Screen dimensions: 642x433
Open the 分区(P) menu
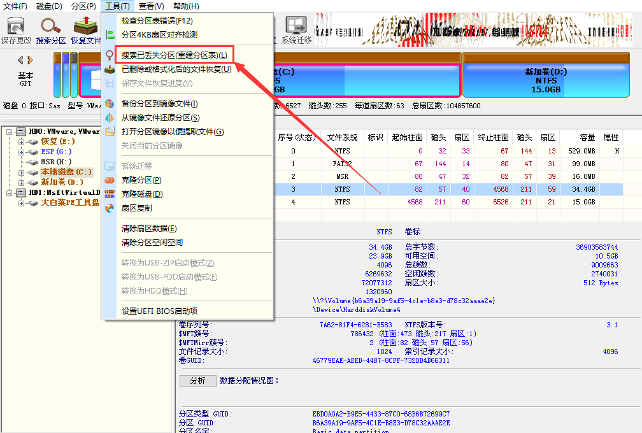pos(83,6)
